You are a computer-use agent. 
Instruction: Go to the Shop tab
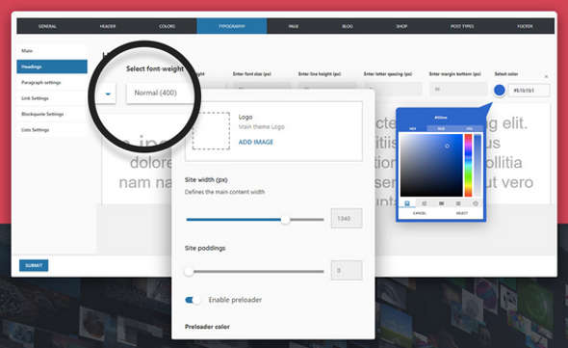pyautogui.click(x=401, y=26)
